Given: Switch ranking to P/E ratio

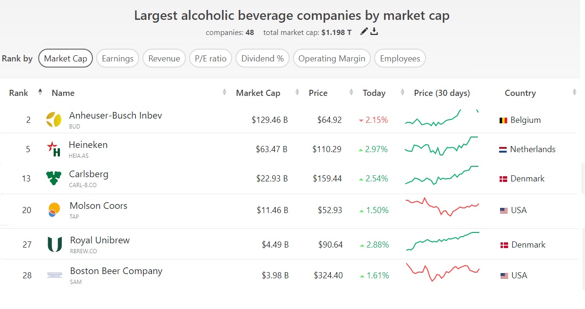Looking at the screenshot, I should point(211,59).
